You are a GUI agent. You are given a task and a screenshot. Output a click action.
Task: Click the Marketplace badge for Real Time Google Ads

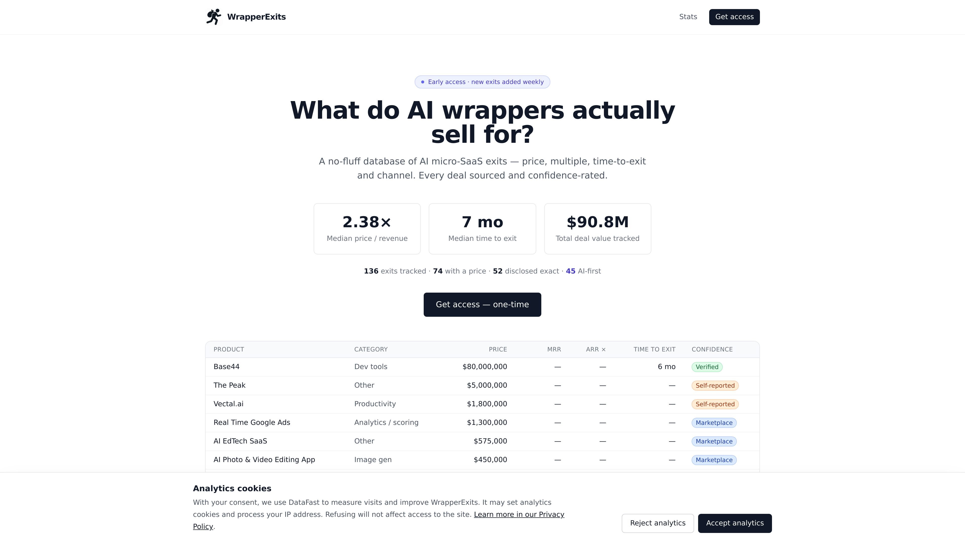pyautogui.click(x=714, y=423)
